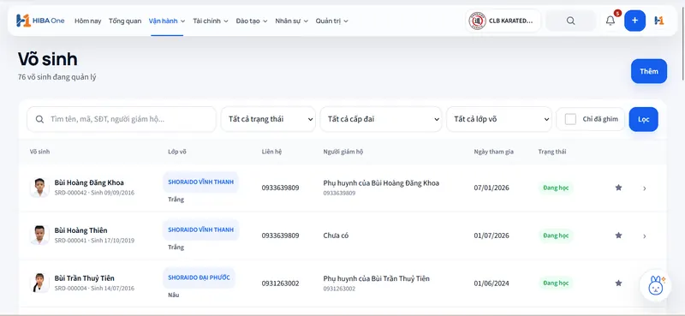The width and height of the screenshot is (685, 316).
Task: Click 'Đang học' badge of Đăng Khoa
Action: (x=556, y=188)
